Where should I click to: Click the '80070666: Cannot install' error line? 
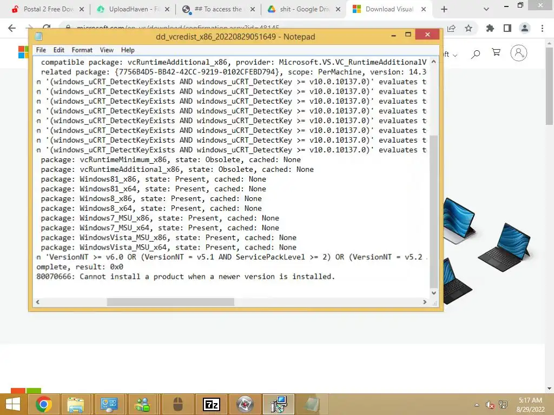coord(186,277)
